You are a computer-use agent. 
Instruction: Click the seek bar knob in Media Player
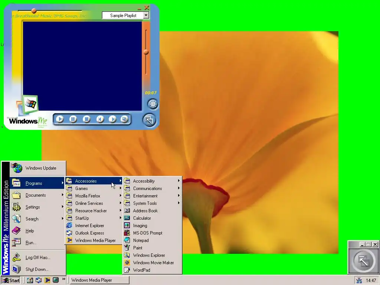(34, 11)
